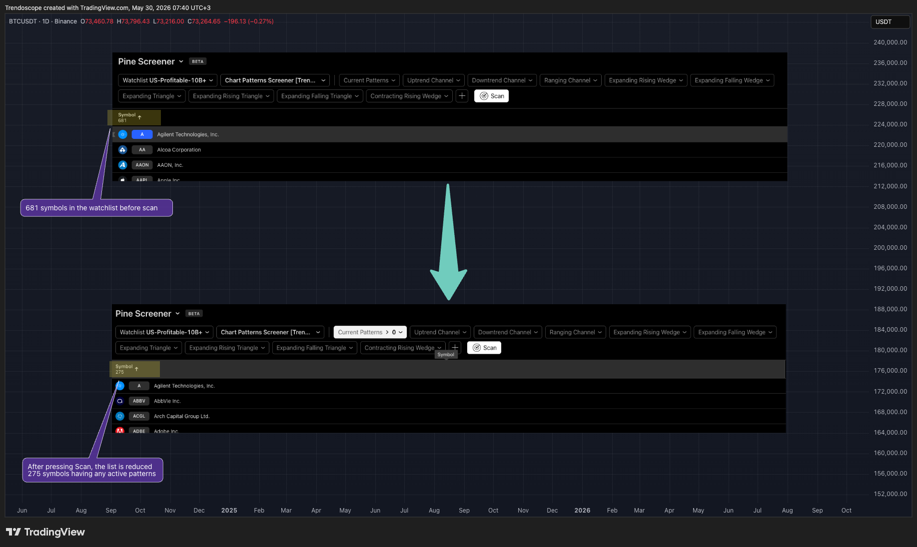Expand Expanding Rising Wedge filter, lower screener
This screenshot has height=547, width=917.
pos(650,332)
